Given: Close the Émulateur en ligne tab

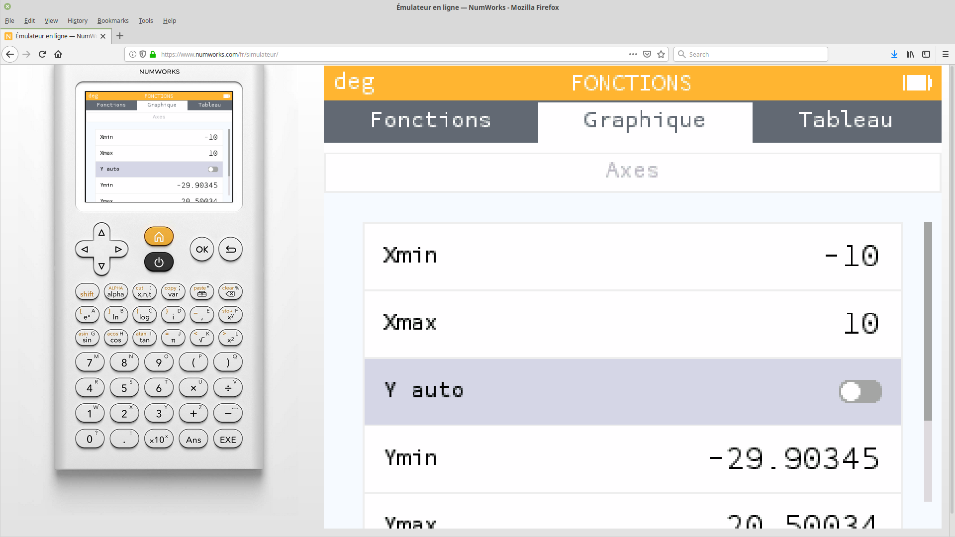Looking at the screenshot, I should click(x=103, y=36).
